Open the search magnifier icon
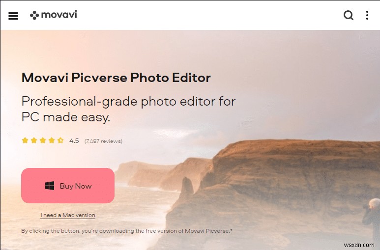This screenshot has height=250, width=380. (x=349, y=15)
